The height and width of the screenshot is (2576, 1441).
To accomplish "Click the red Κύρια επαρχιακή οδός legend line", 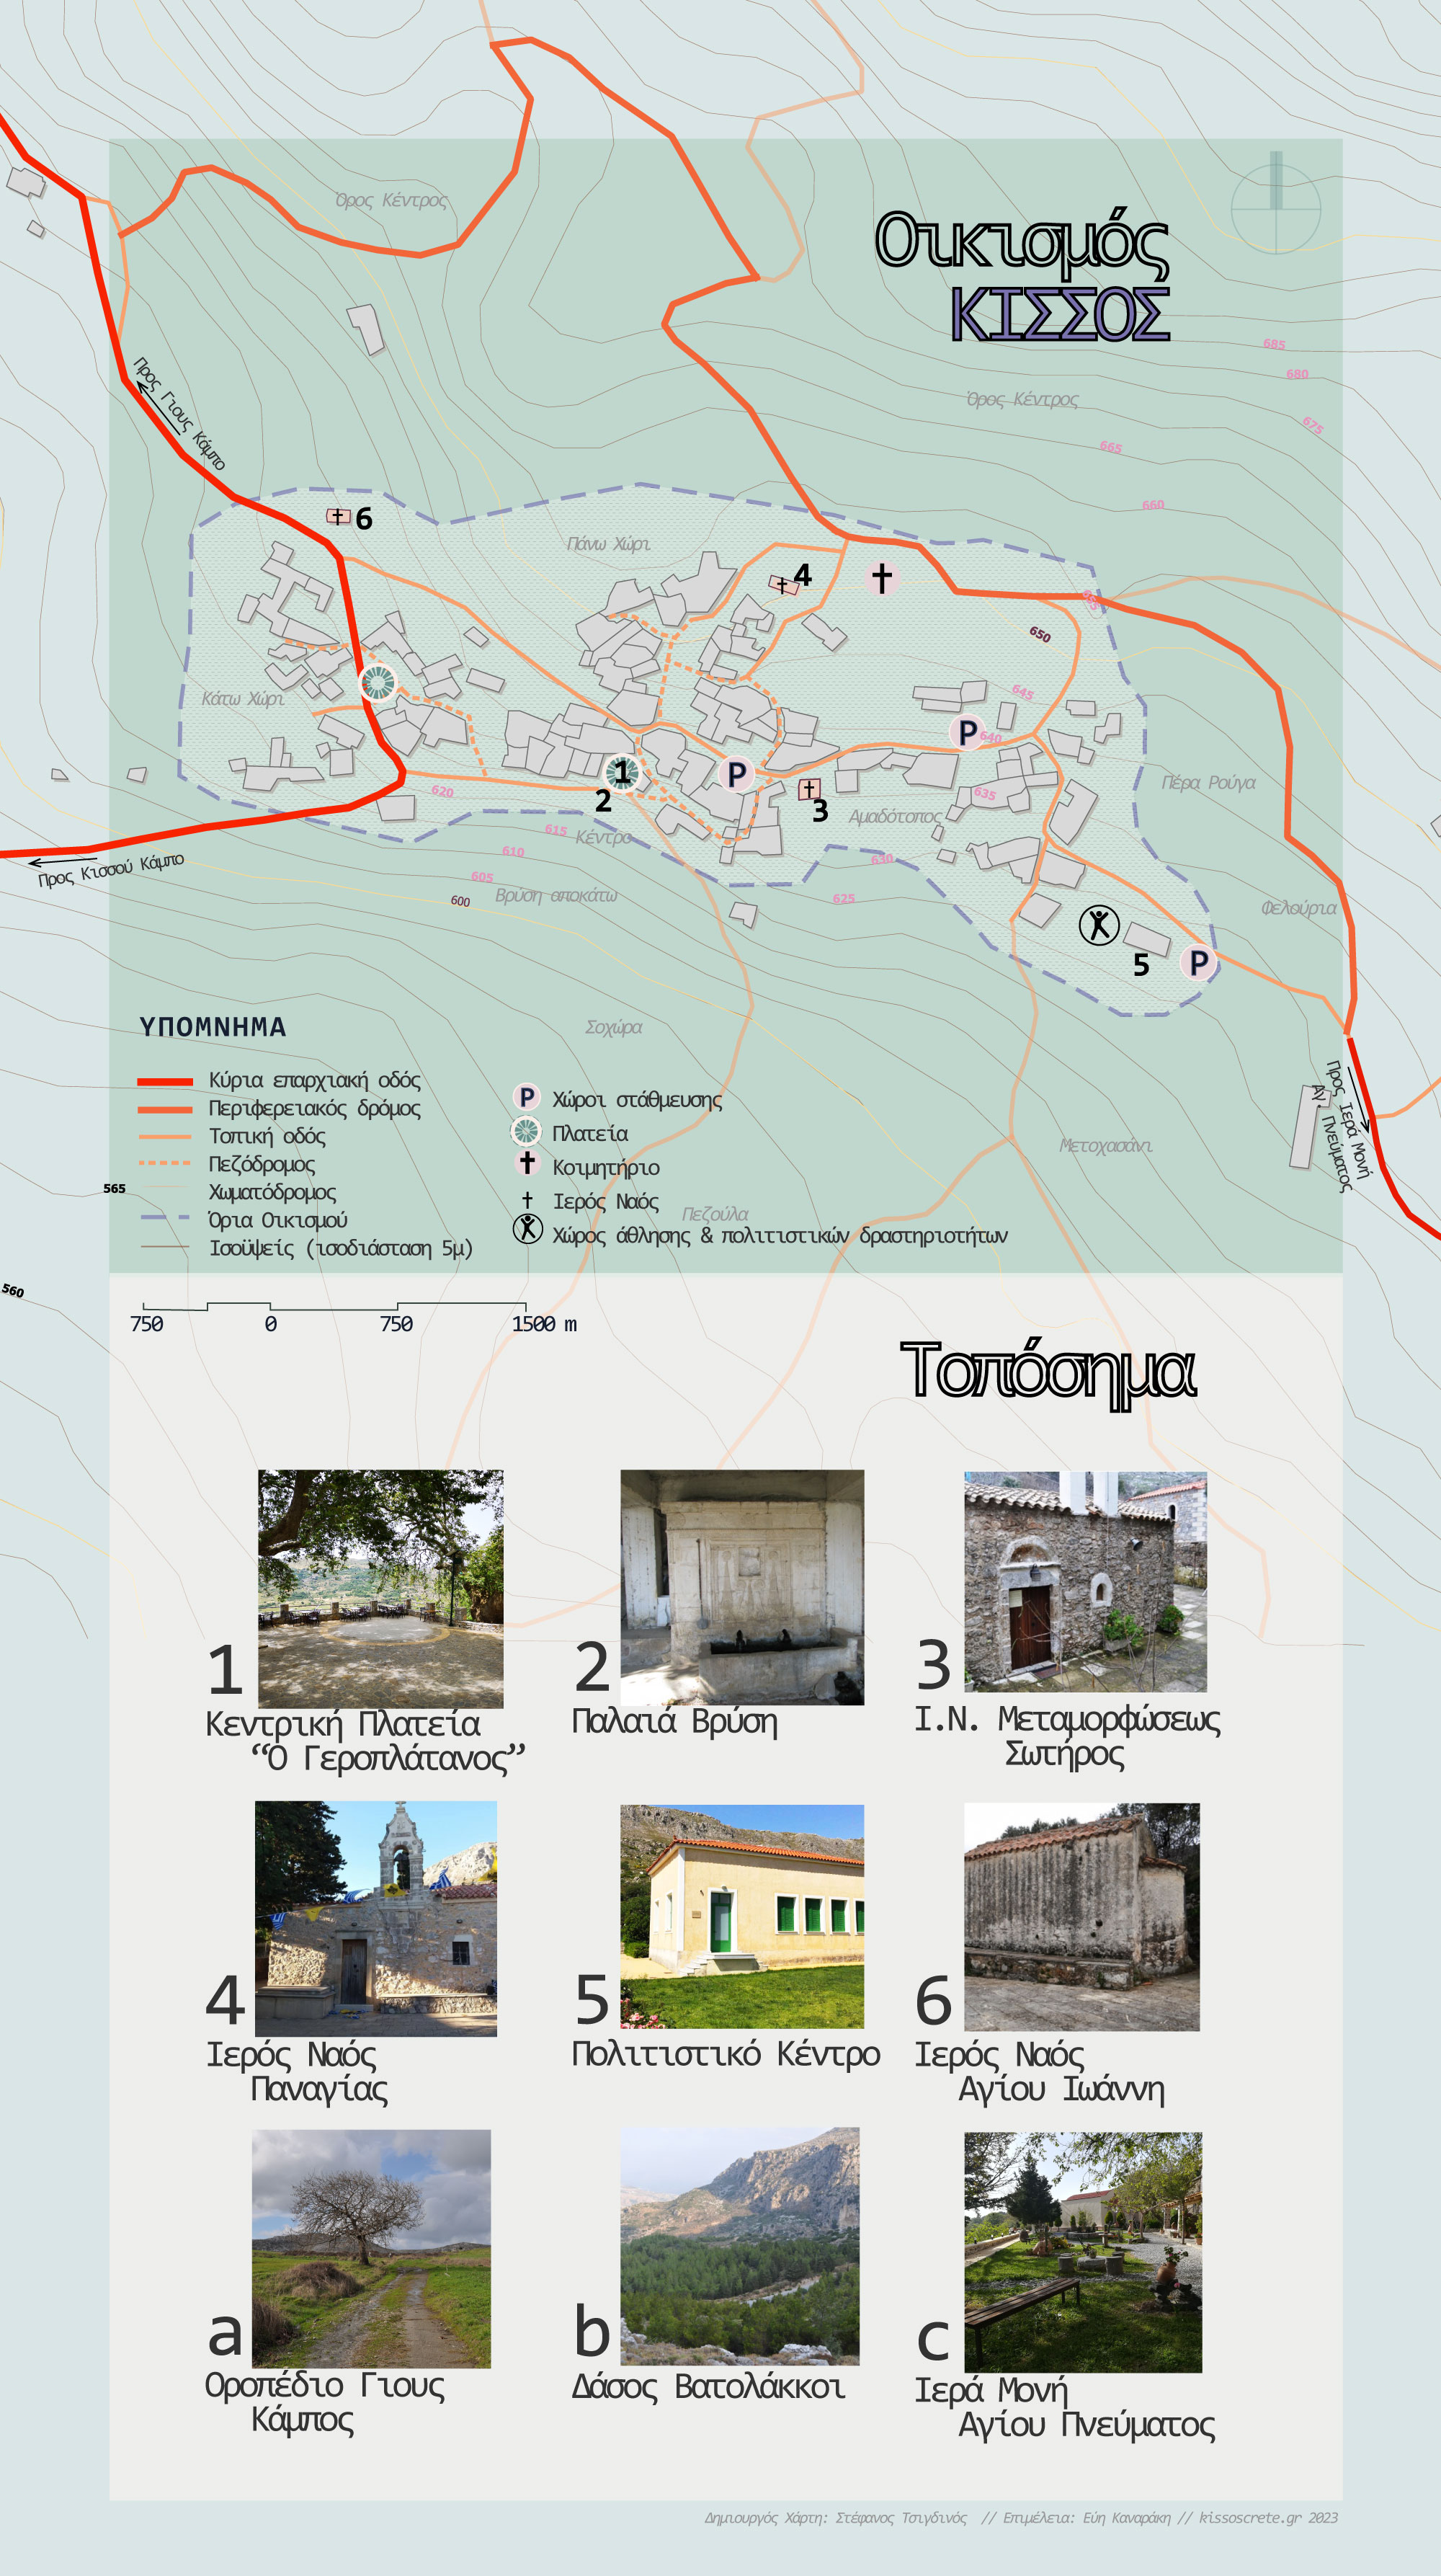I will 165,1081.
